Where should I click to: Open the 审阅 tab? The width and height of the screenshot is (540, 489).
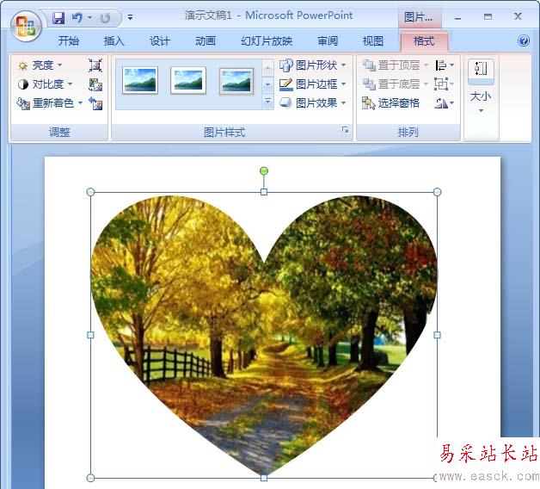click(x=327, y=41)
